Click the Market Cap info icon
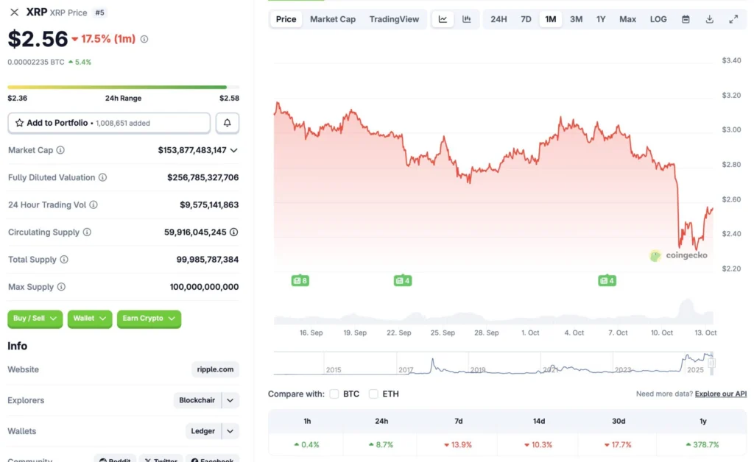Screen dimensions: 754x462 (x=60, y=150)
